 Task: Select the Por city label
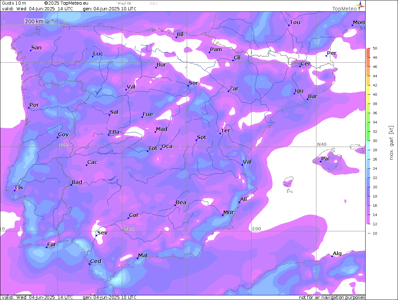tap(34, 105)
